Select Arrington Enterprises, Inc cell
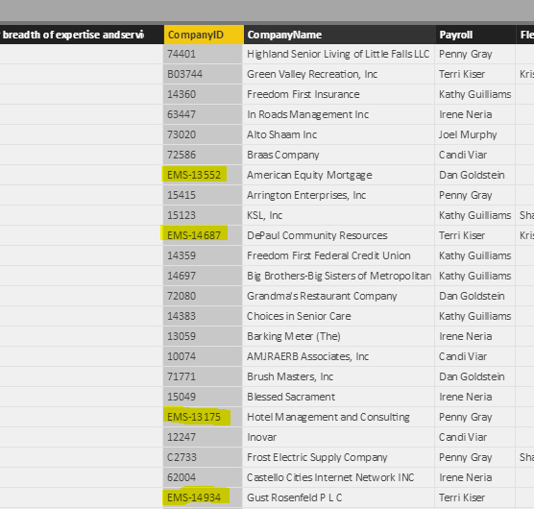Viewport: 534px width, 509px height. [338, 195]
